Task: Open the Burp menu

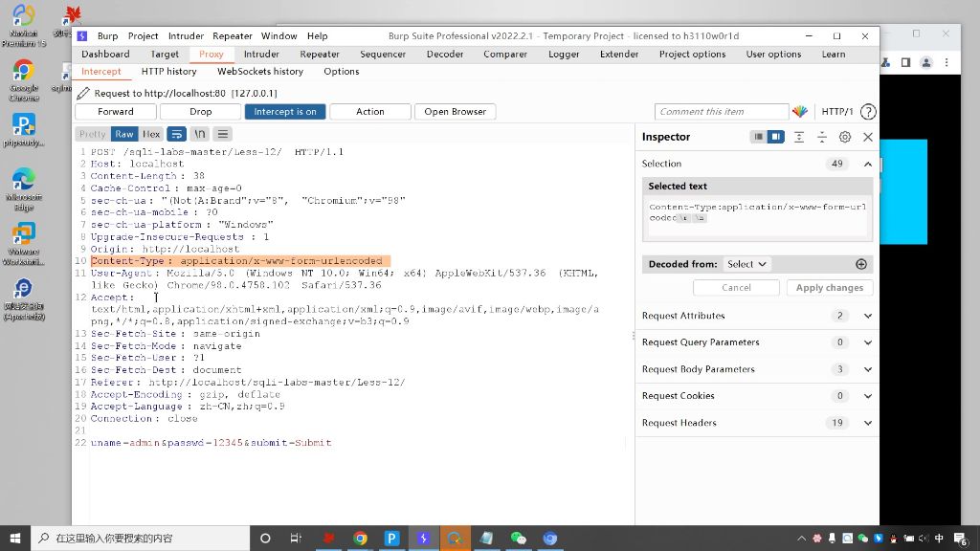Action: (107, 35)
